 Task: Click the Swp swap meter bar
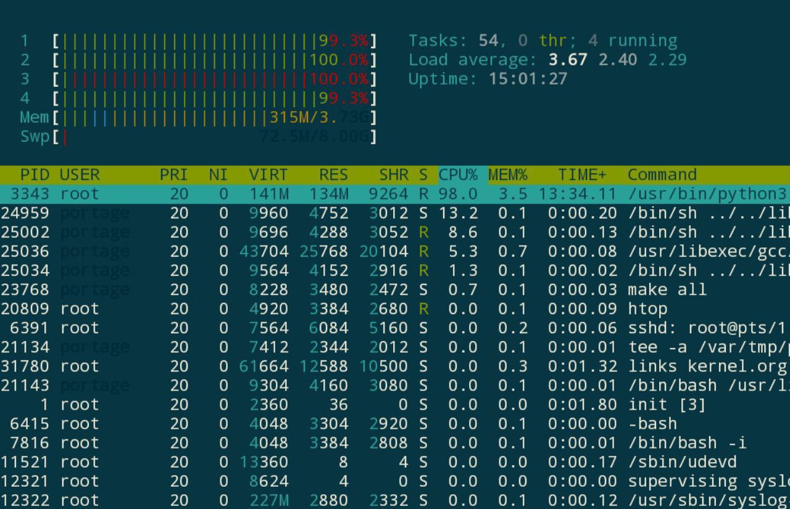coord(215,136)
